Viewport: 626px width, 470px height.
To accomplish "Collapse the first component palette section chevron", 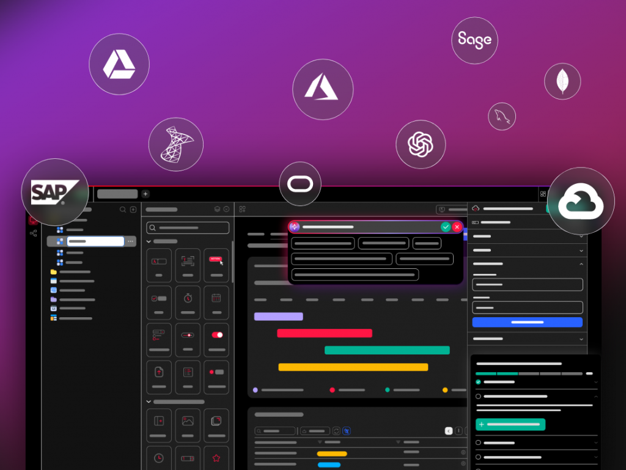I will [x=149, y=241].
